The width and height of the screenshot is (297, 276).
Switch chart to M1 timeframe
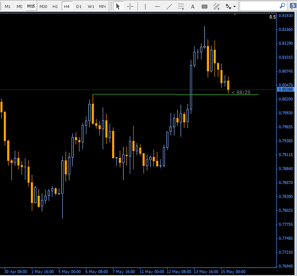pos(8,7)
